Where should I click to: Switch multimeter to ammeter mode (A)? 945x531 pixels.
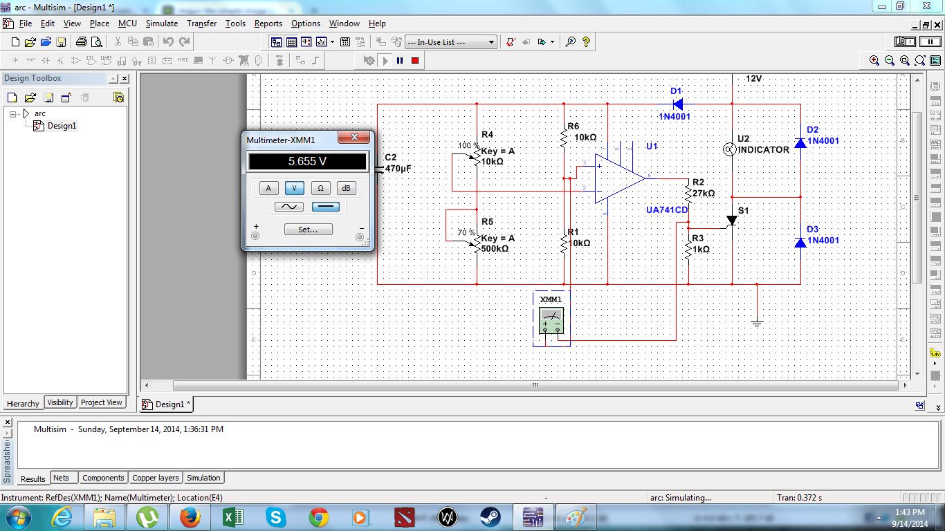tap(269, 188)
